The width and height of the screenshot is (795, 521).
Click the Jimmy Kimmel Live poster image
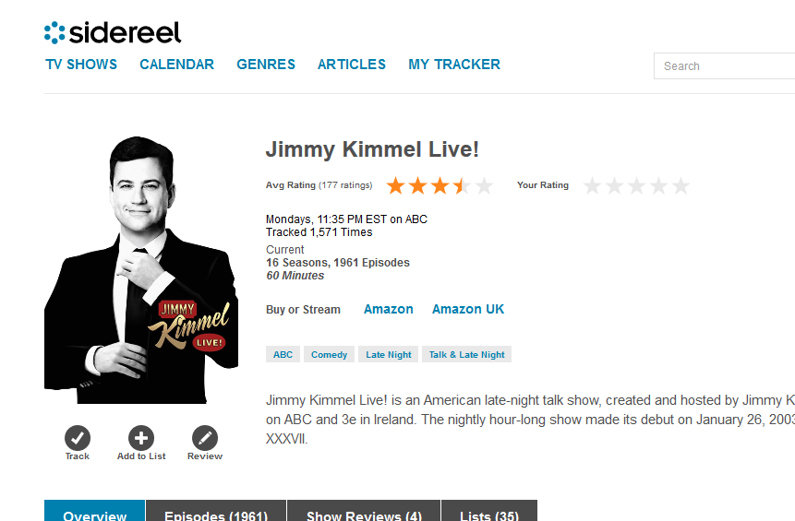(140, 270)
